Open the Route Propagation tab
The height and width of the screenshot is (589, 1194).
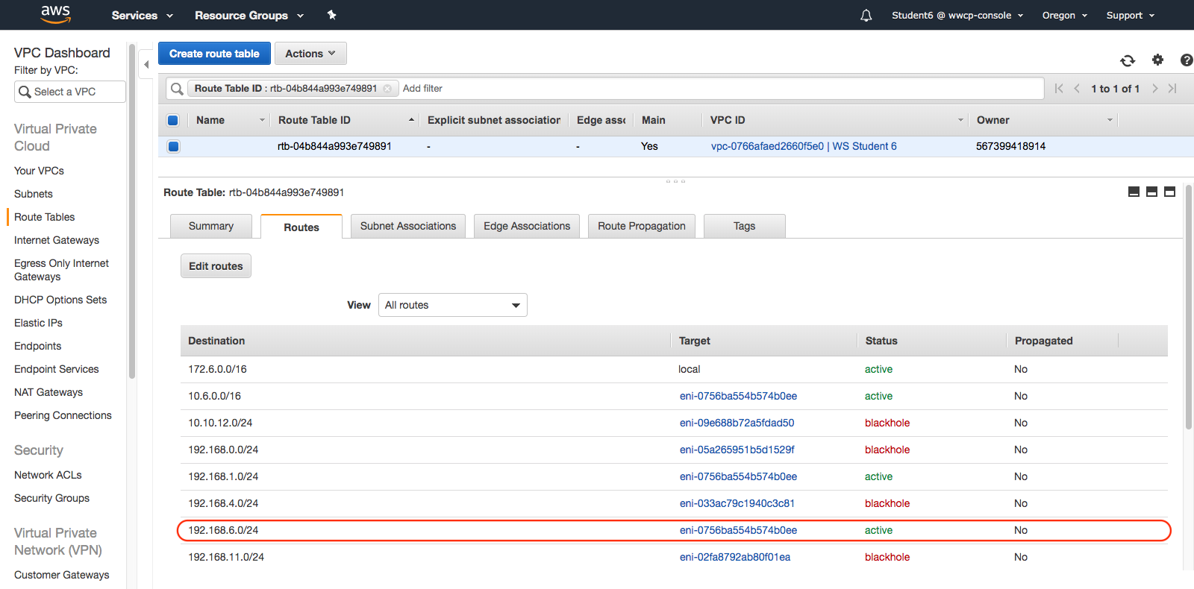click(641, 226)
